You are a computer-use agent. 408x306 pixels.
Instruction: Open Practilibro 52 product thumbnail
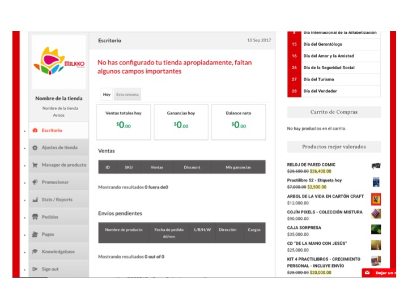pyautogui.click(x=376, y=182)
